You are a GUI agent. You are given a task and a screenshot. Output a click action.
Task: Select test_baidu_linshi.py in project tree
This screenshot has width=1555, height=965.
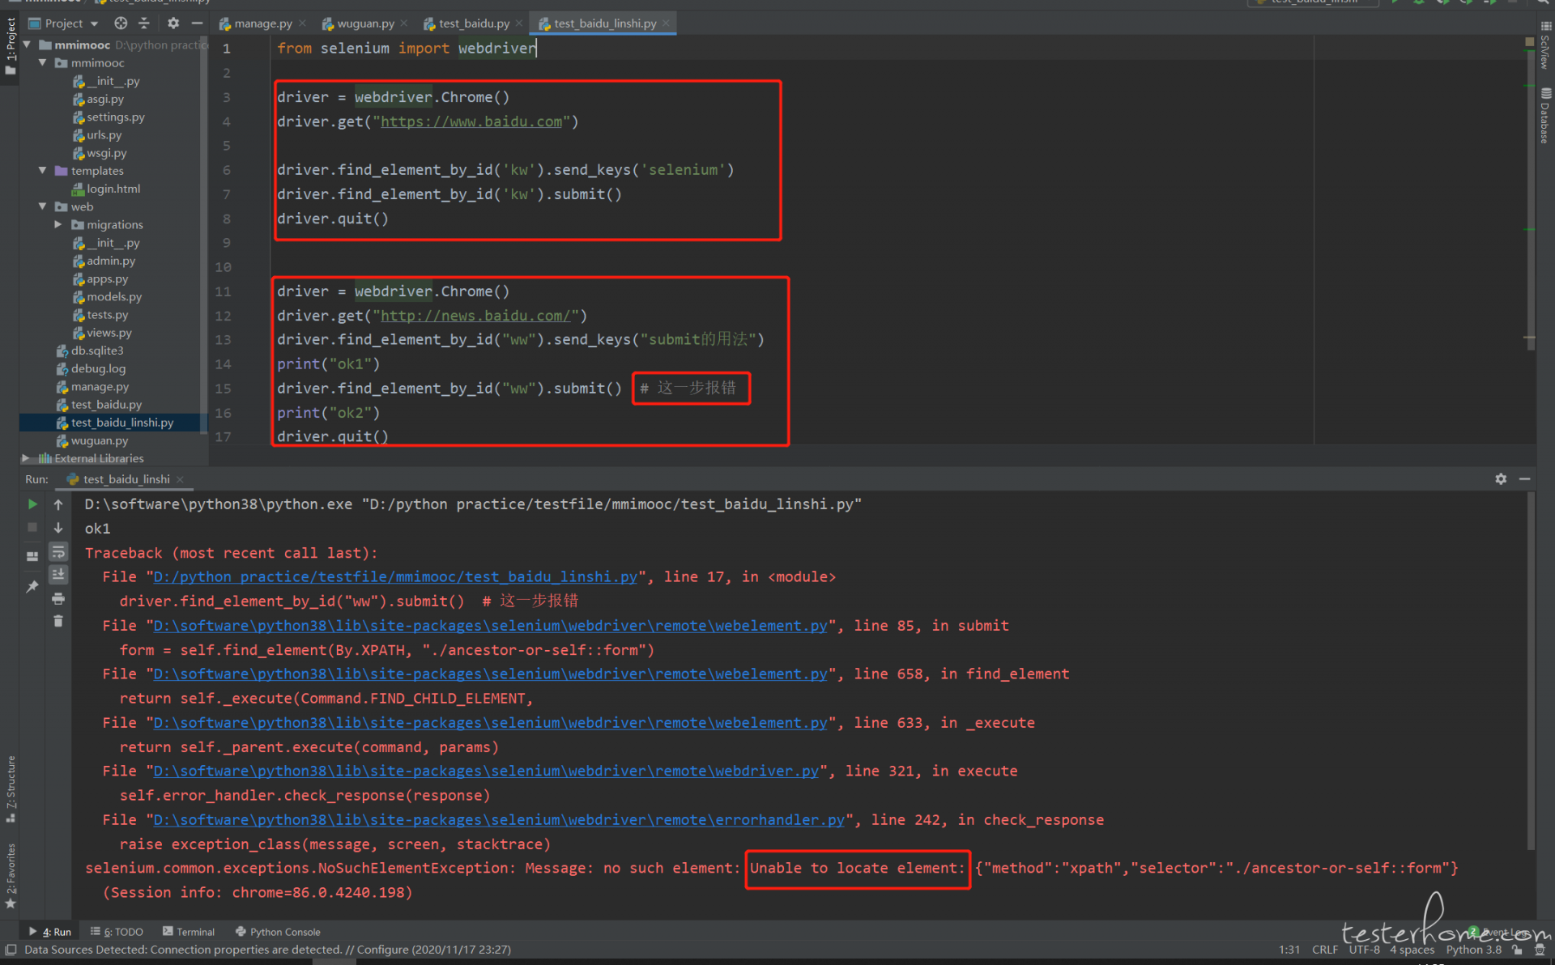click(122, 423)
